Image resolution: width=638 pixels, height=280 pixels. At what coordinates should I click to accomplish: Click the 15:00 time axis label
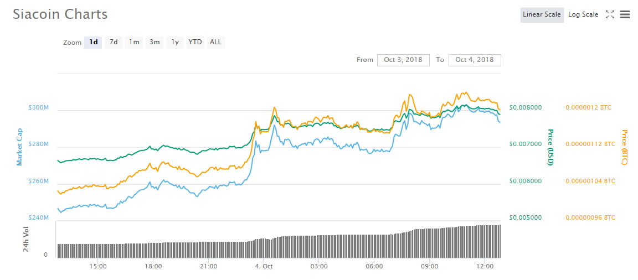[98, 267]
